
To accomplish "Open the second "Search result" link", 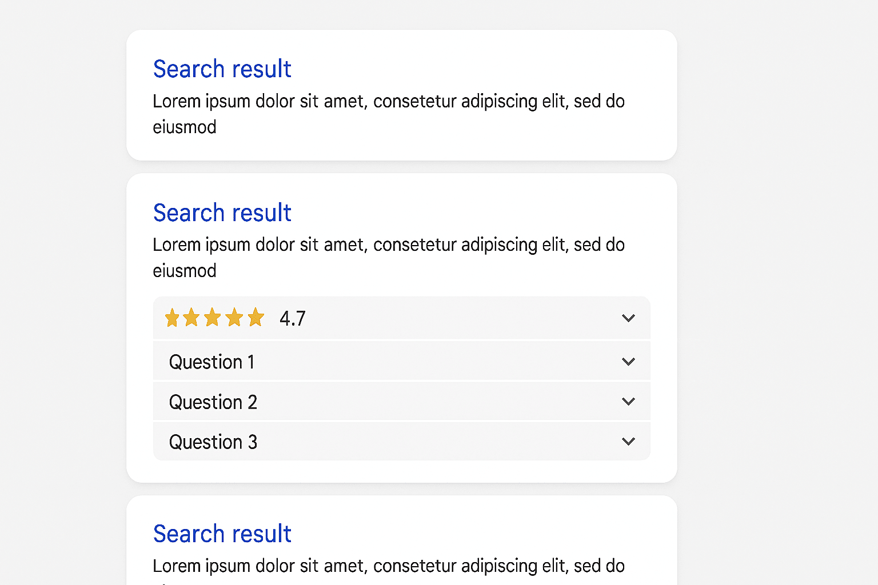I will point(222,213).
